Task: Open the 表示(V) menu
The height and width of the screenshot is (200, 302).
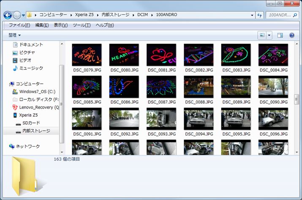Action: (x=60, y=25)
